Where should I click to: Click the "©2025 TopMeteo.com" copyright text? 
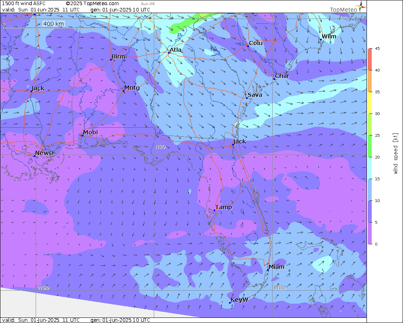tap(92, 4)
